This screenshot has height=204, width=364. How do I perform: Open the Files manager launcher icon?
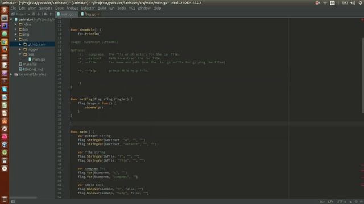[5, 57]
